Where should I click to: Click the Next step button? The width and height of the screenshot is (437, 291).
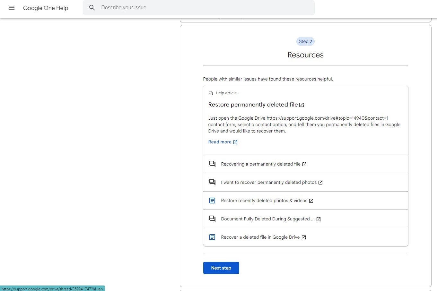click(221, 268)
